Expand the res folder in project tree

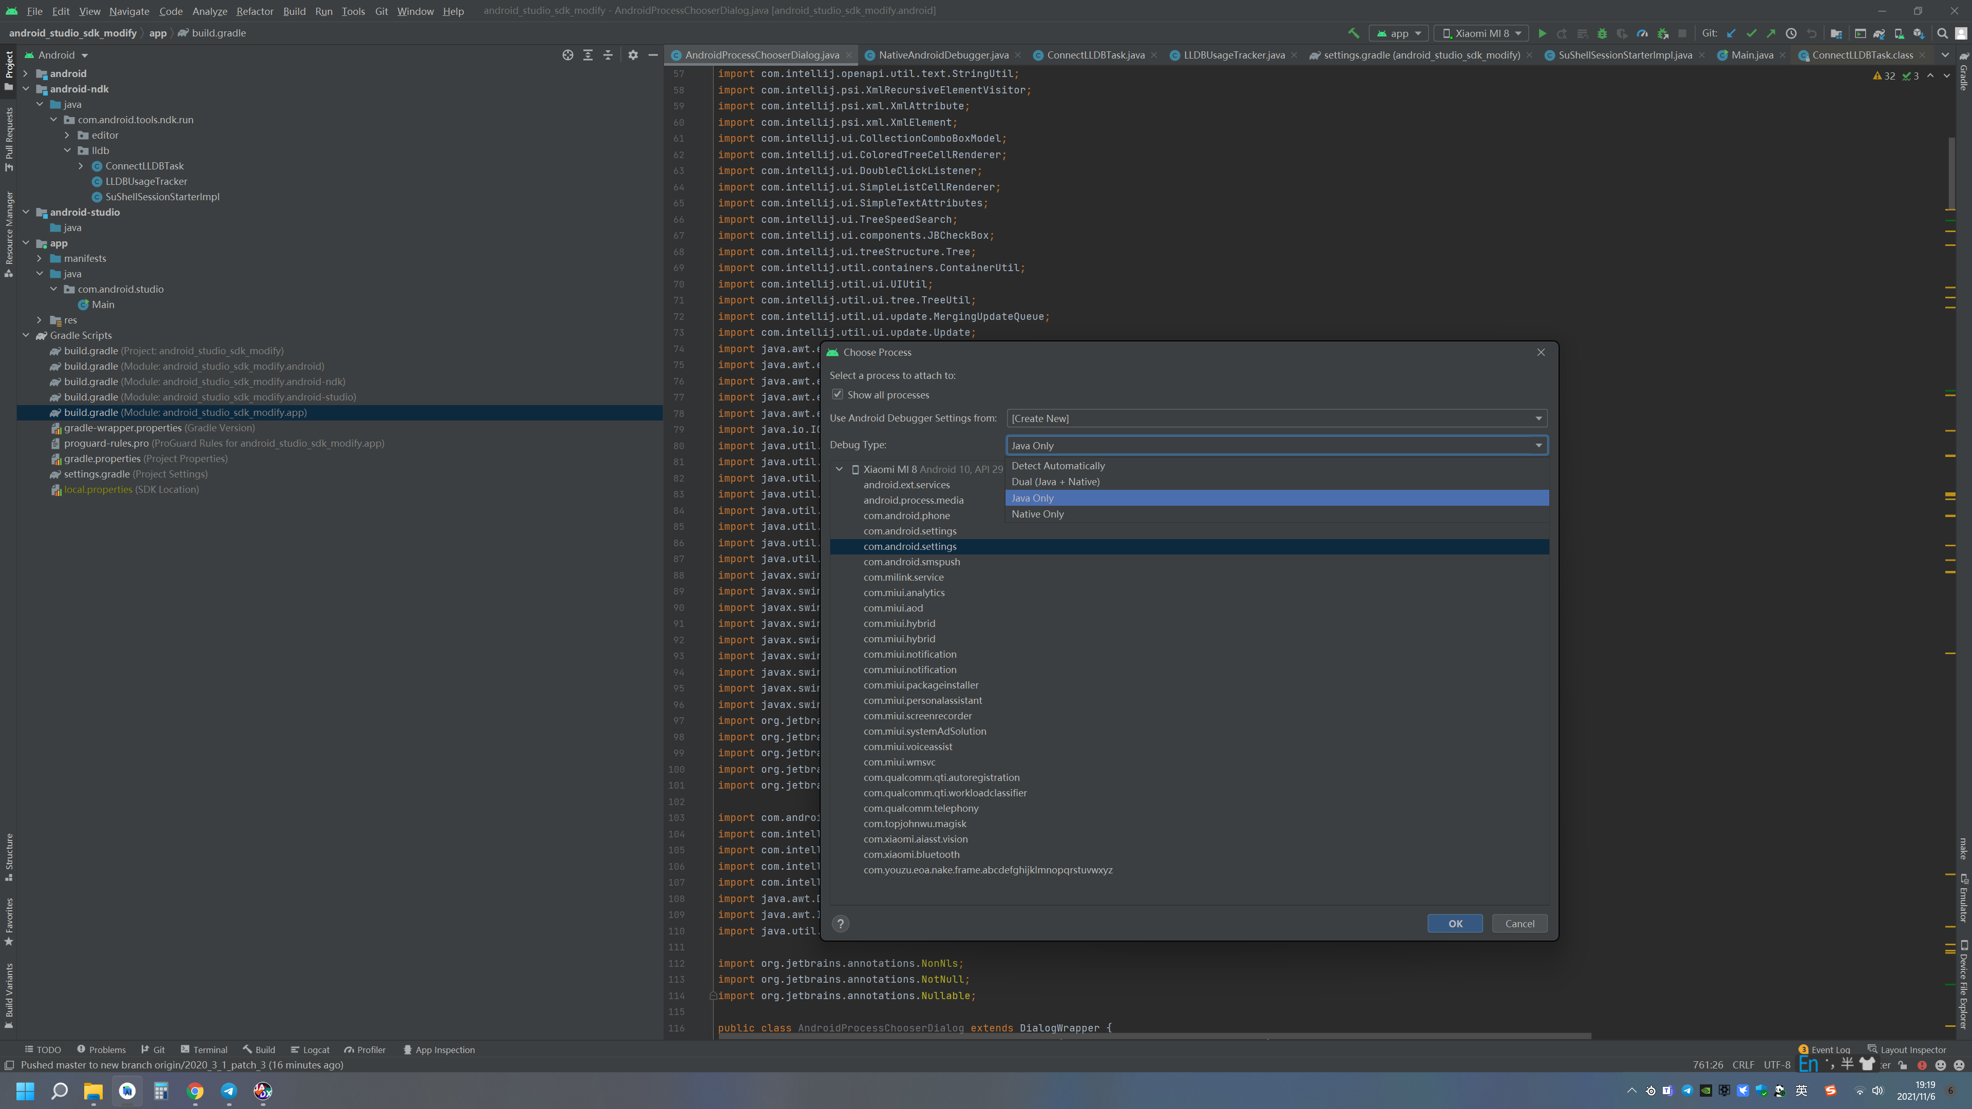click(x=39, y=320)
